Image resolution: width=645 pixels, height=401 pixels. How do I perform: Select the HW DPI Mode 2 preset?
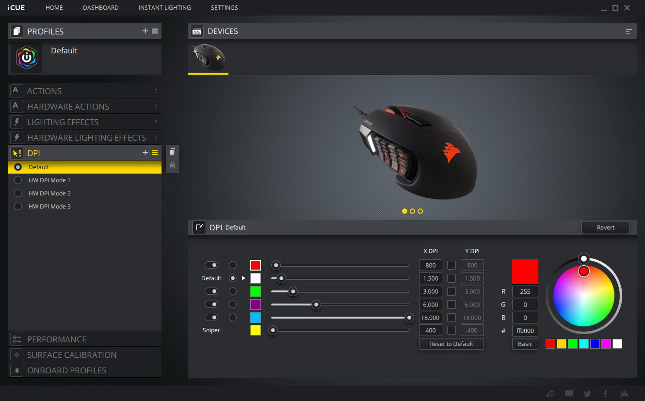[85, 193]
